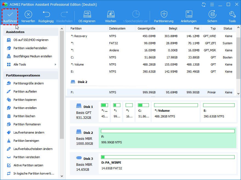The width and height of the screenshot is (241, 180).
Task: Select Partition formatieren in sidebar
Action: coord(27,124)
